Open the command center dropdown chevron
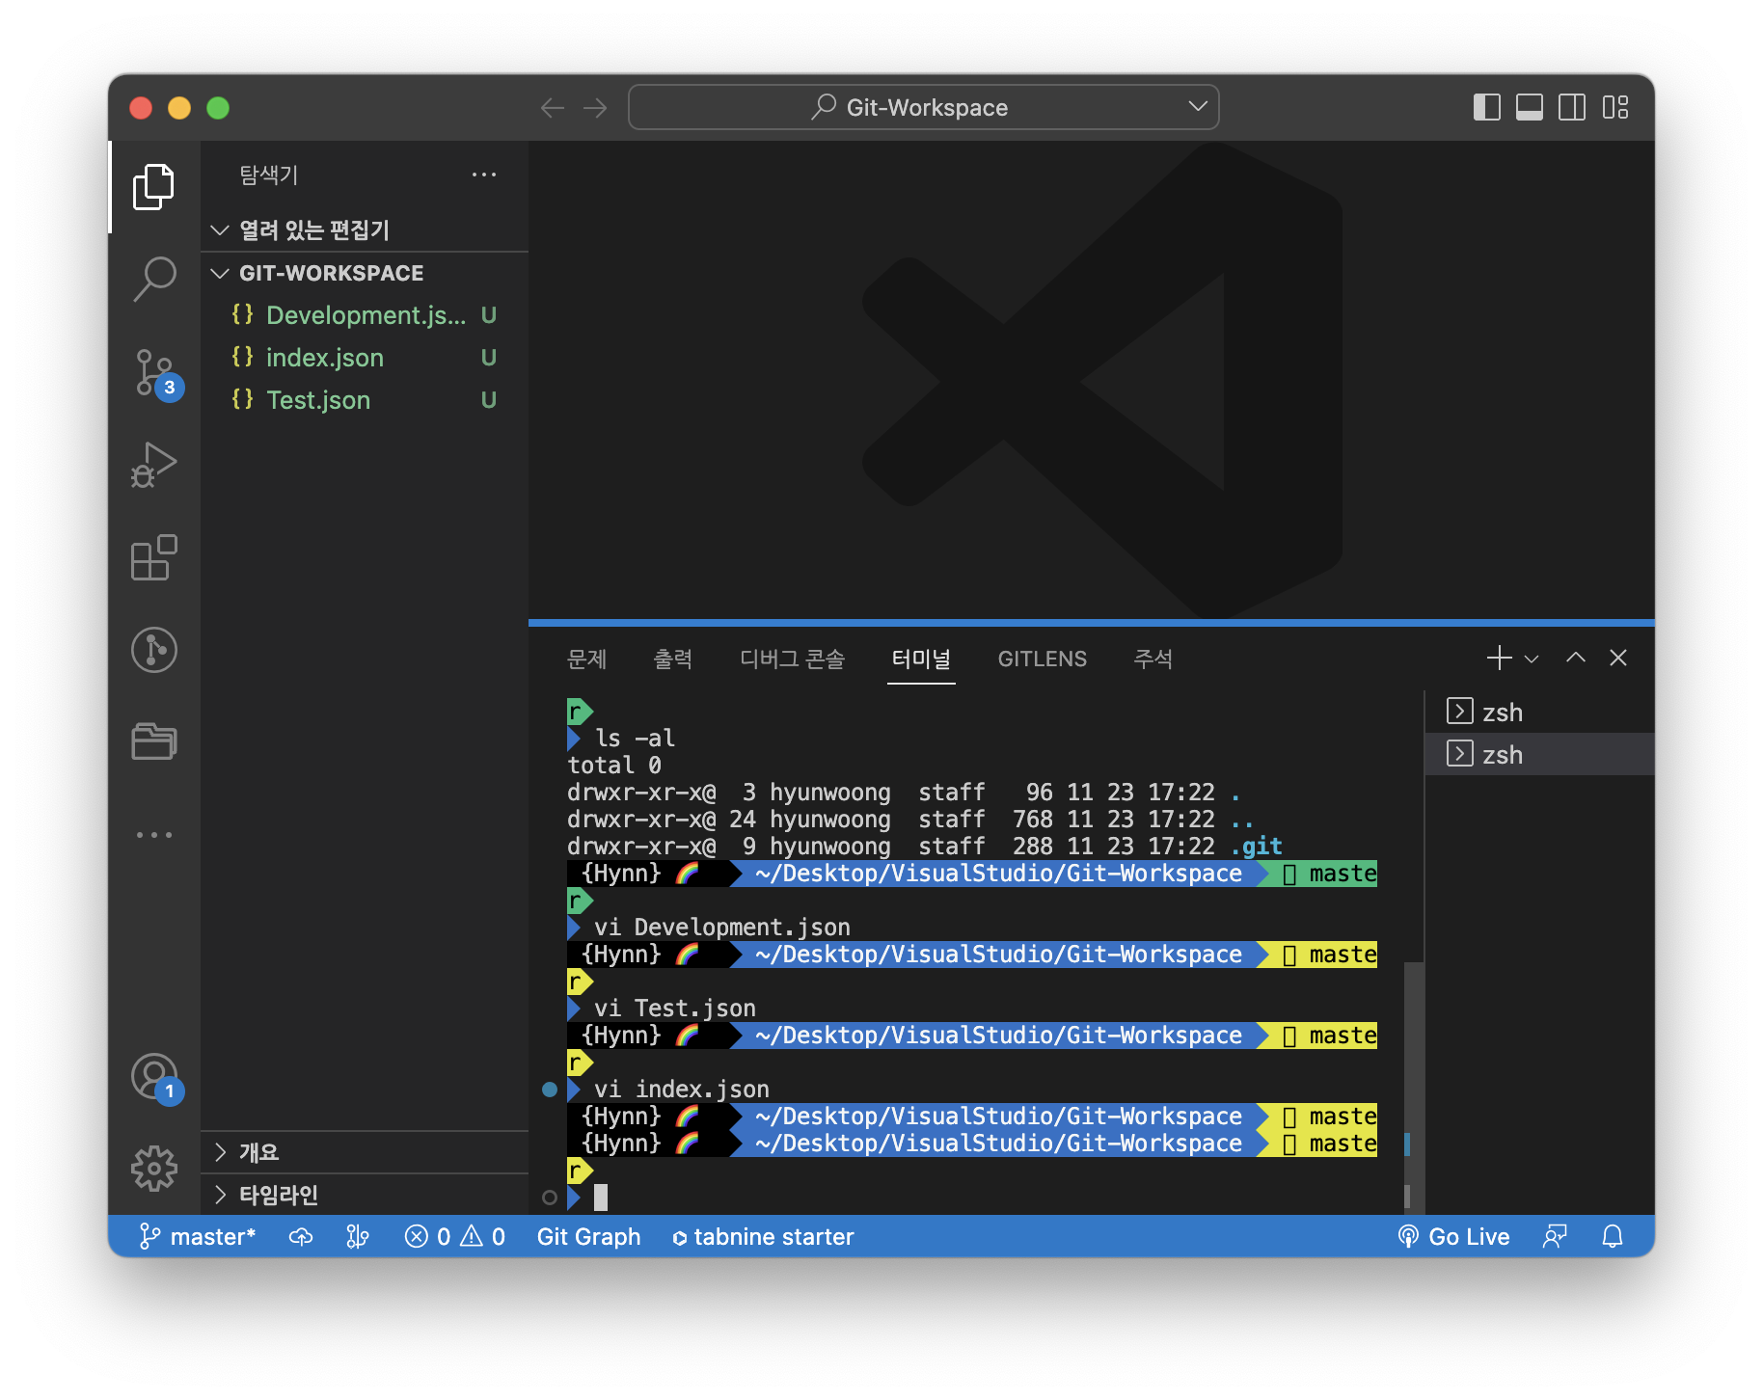Viewport: 1763px width, 1400px height. (x=1198, y=106)
